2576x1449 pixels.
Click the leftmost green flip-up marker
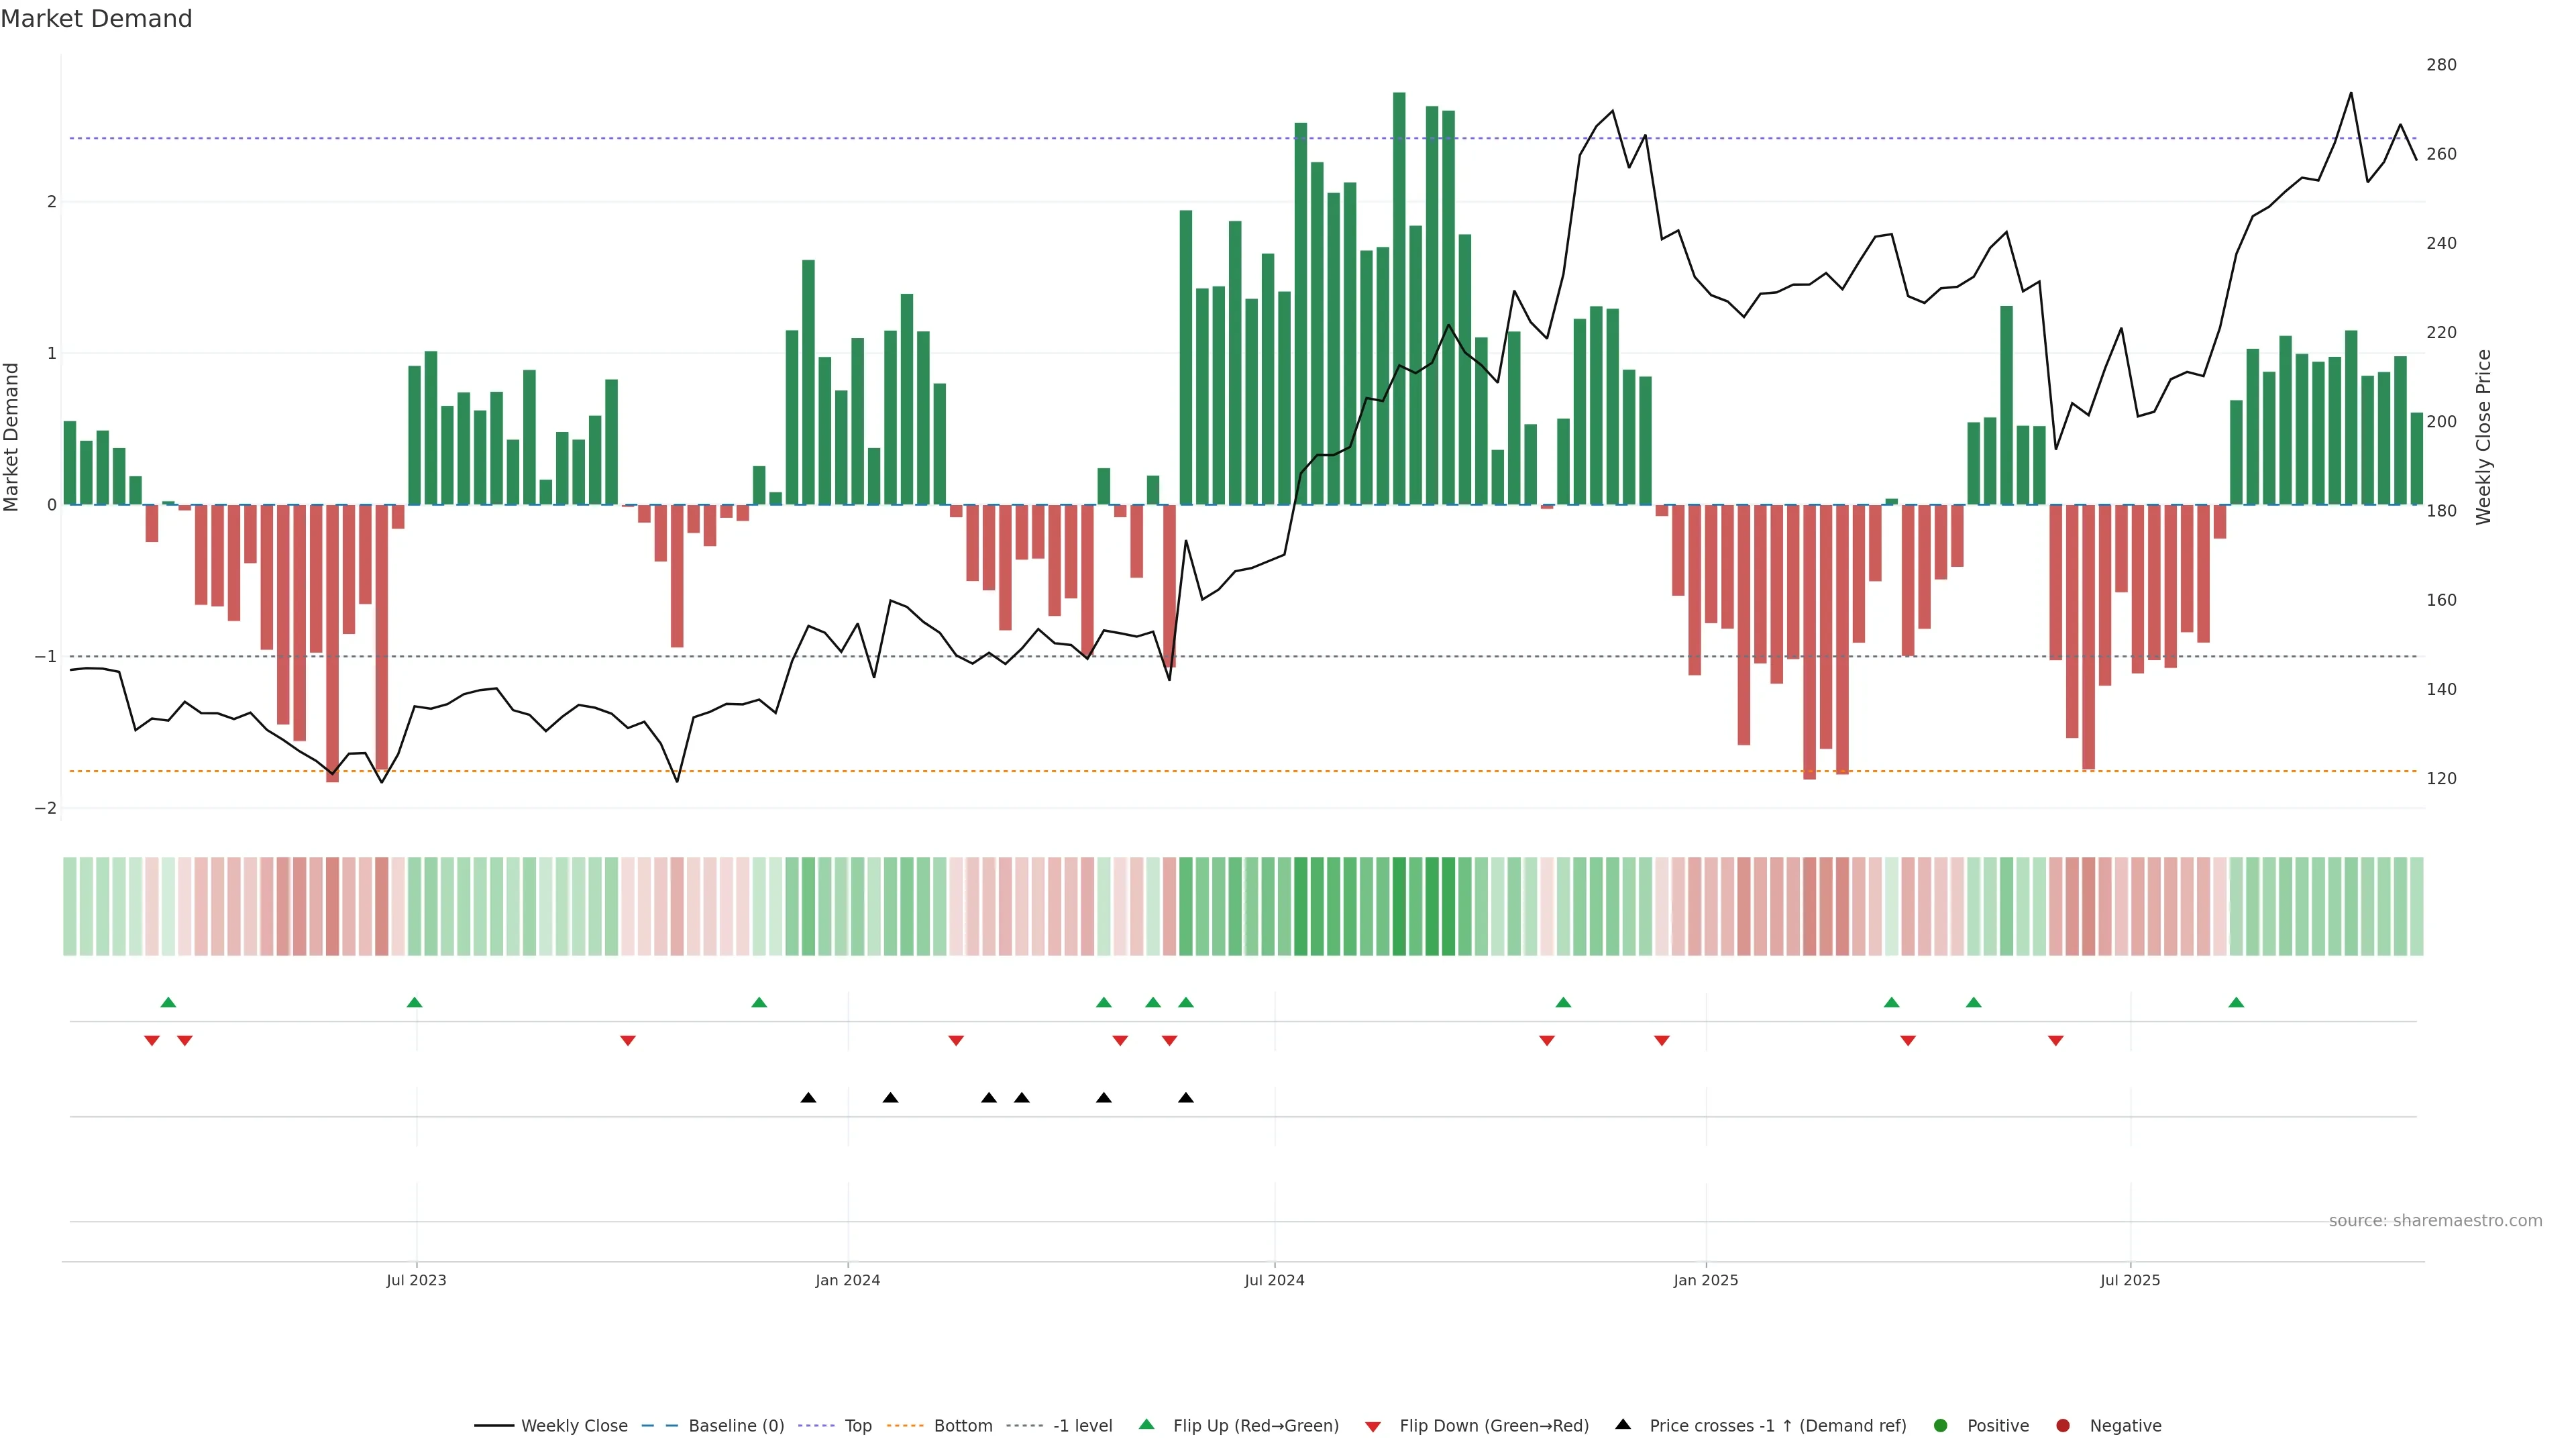168,1003
